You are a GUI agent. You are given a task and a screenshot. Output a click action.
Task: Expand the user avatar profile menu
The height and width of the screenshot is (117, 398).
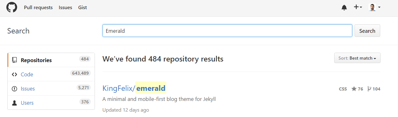[x=375, y=7]
